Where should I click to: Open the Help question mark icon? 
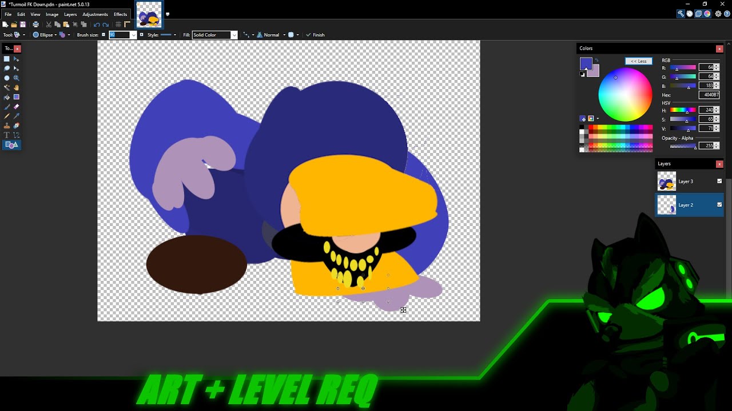727,14
